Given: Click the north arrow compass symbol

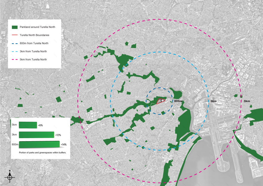Looking at the screenshot, I should pyautogui.click(x=10, y=177).
